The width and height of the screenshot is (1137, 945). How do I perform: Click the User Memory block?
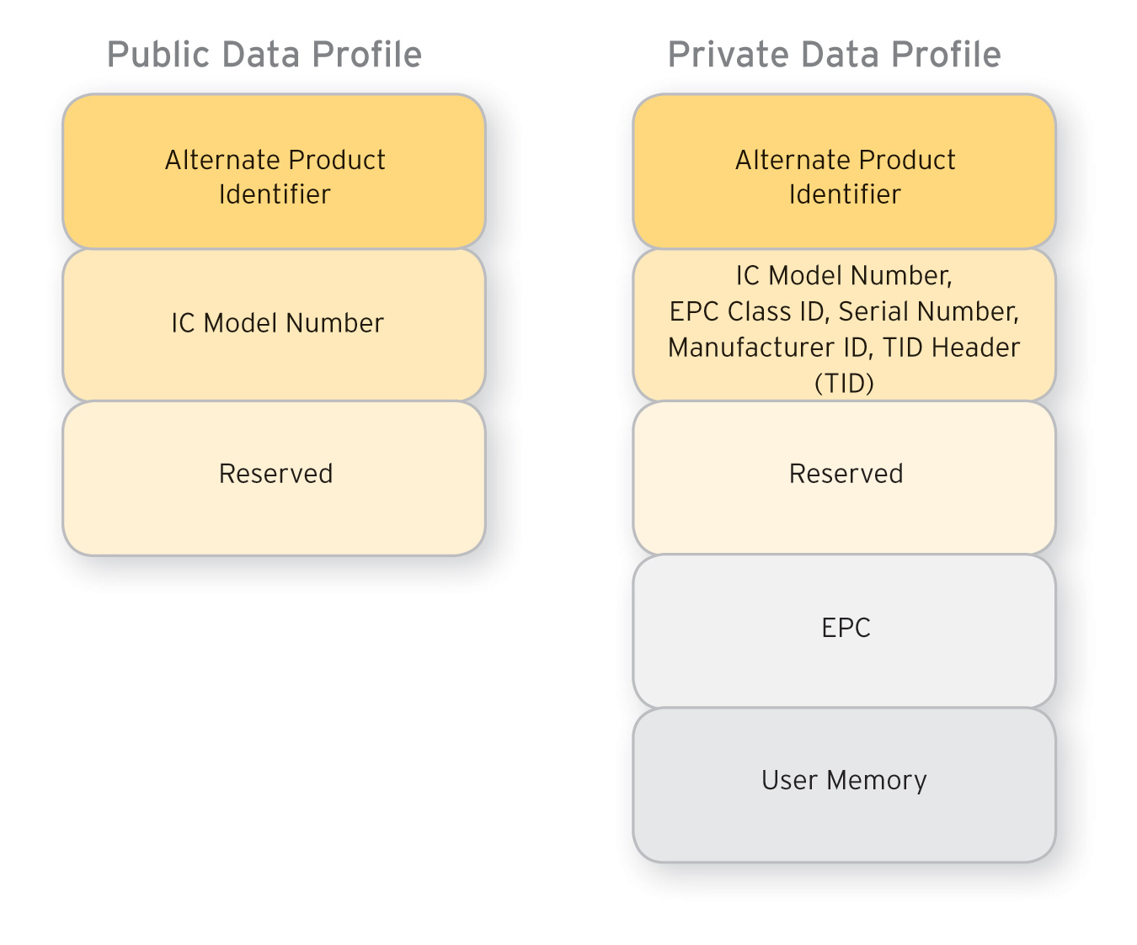[x=845, y=785]
